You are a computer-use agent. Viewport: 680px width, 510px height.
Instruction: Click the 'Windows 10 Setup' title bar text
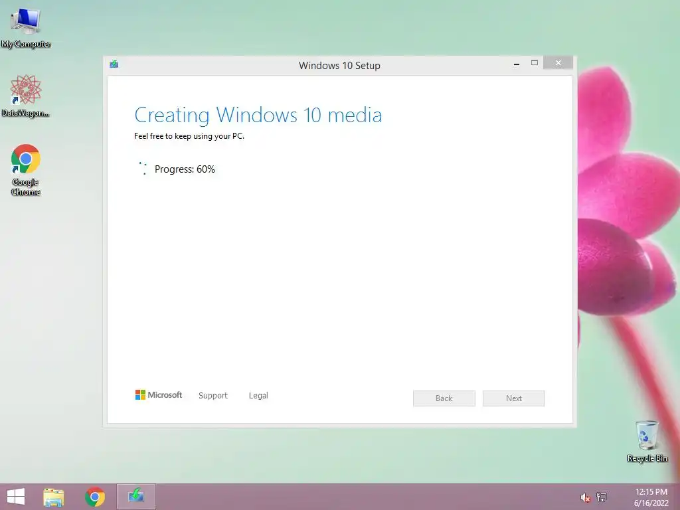click(x=339, y=66)
